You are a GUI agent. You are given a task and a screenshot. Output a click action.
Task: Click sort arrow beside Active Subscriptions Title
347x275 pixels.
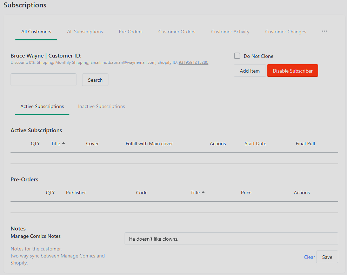[64, 143]
